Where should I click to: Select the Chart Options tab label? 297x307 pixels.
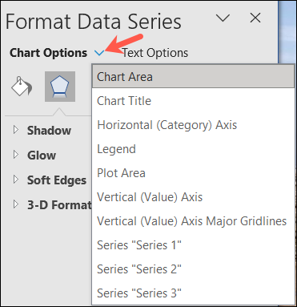tap(48, 53)
